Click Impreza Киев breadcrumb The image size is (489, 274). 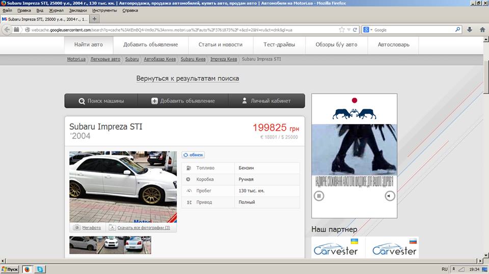point(224,59)
